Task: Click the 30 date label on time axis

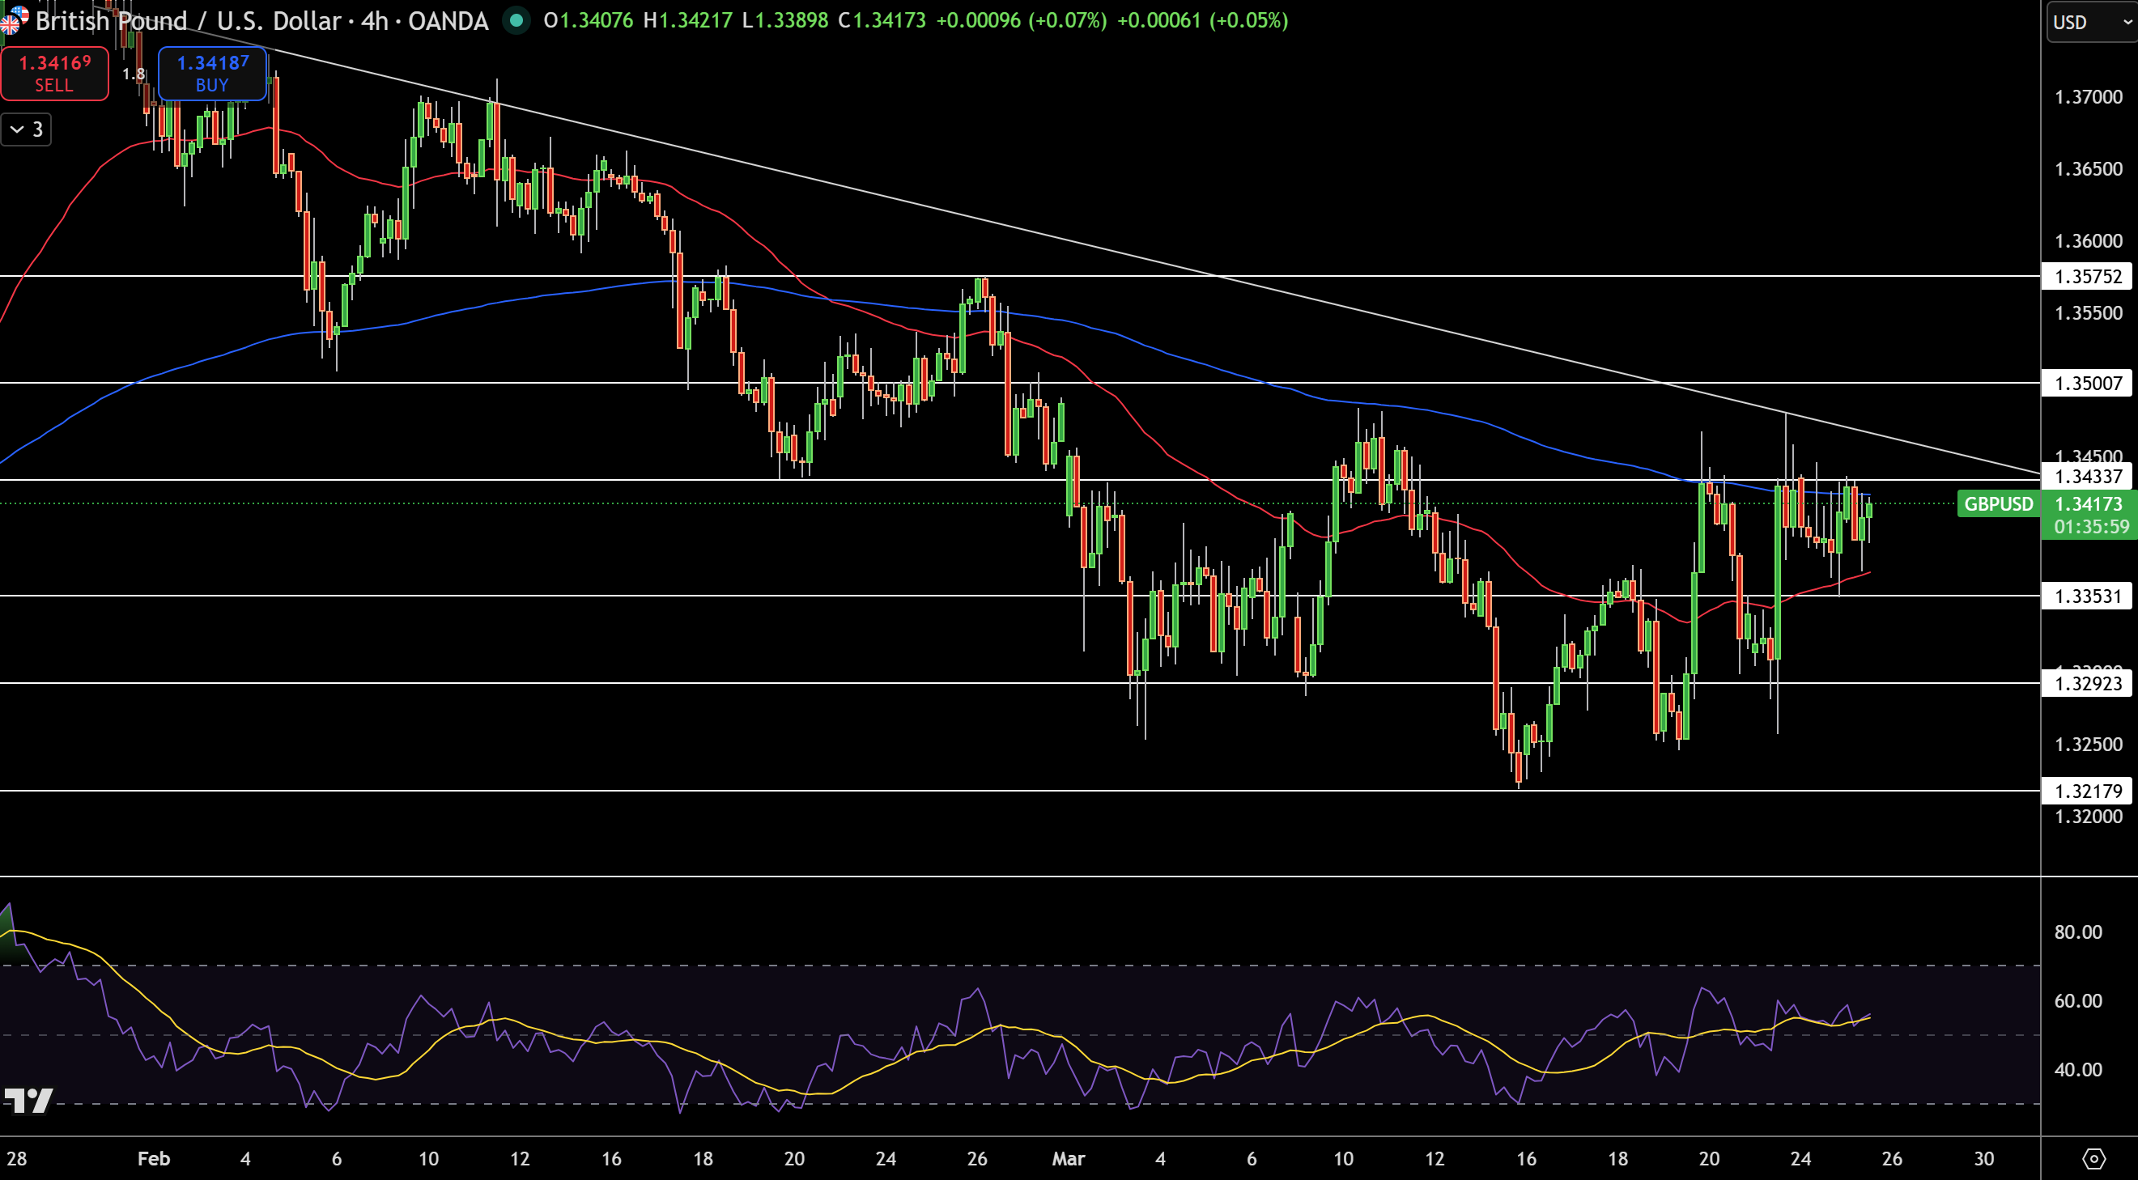Action: (x=1983, y=1158)
